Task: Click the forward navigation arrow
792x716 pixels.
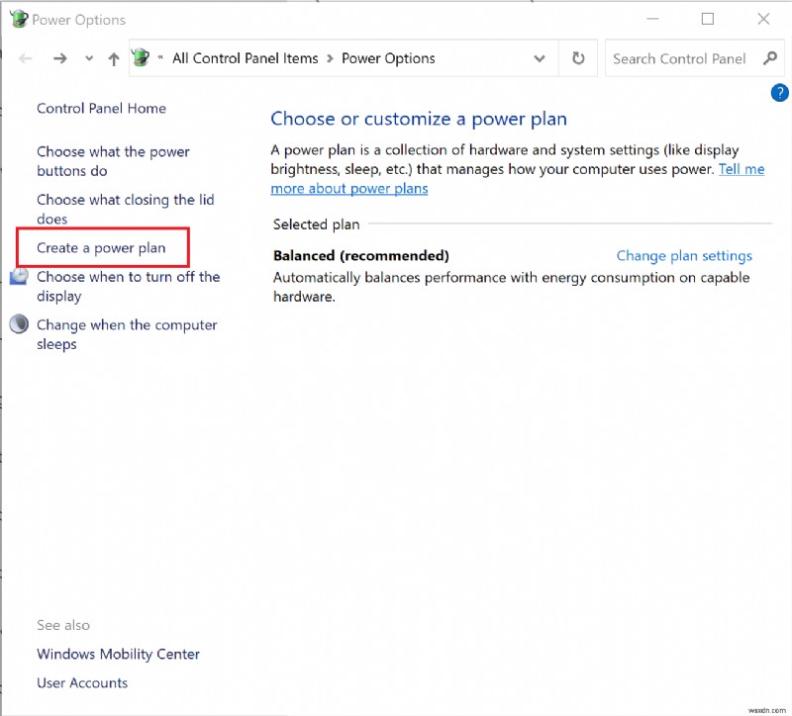Action: tap(59, 58)
